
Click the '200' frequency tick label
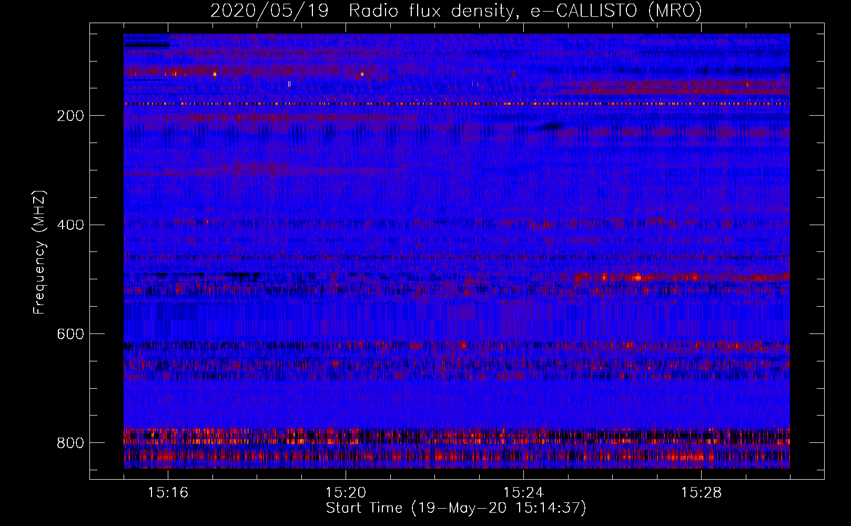point(70,116)
